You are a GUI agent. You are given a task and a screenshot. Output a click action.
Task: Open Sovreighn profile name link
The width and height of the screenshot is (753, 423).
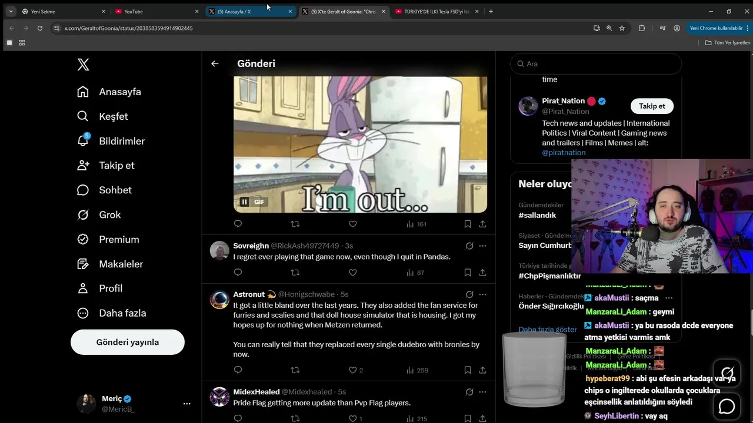tap(251, 246)
